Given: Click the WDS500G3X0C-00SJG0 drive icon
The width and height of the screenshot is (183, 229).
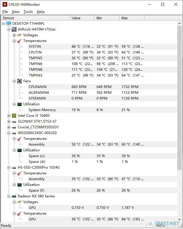Looking at the screenshot, I should [x=14, y=133].
